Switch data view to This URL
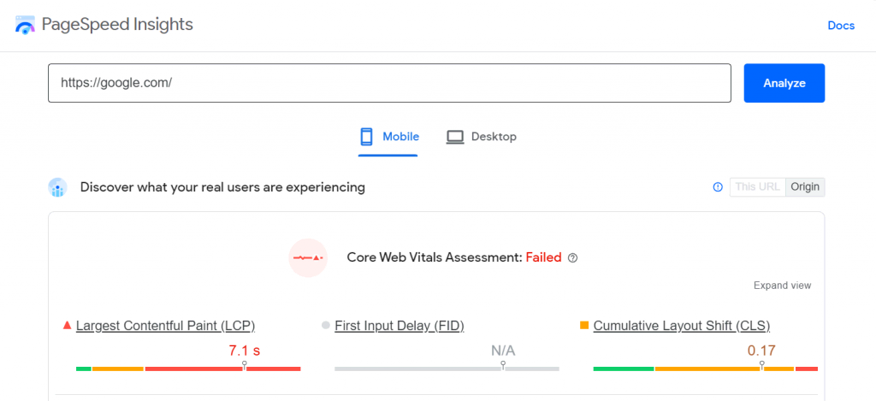The width and height of the screenshot is (876, 401). [757, 187]
